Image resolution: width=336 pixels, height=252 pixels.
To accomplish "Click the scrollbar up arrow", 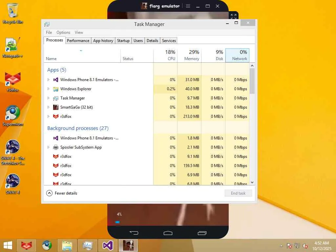I will (x=252, y=66).
